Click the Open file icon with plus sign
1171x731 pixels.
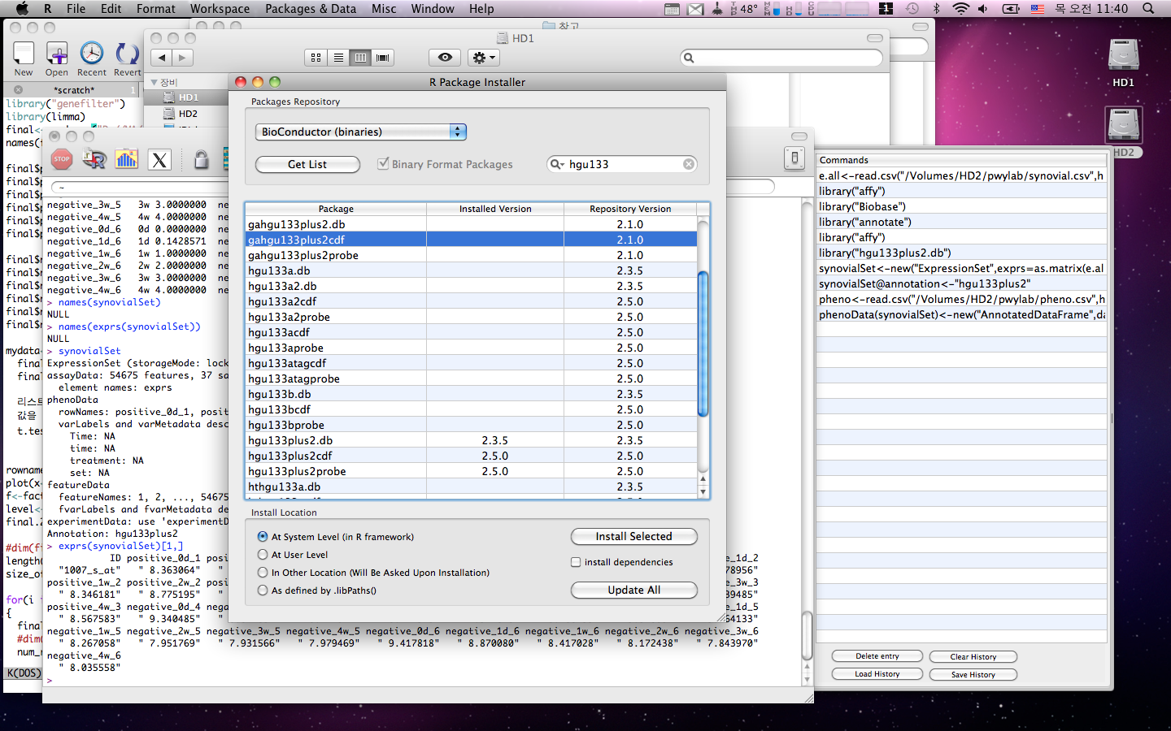(x=57, y=54)
